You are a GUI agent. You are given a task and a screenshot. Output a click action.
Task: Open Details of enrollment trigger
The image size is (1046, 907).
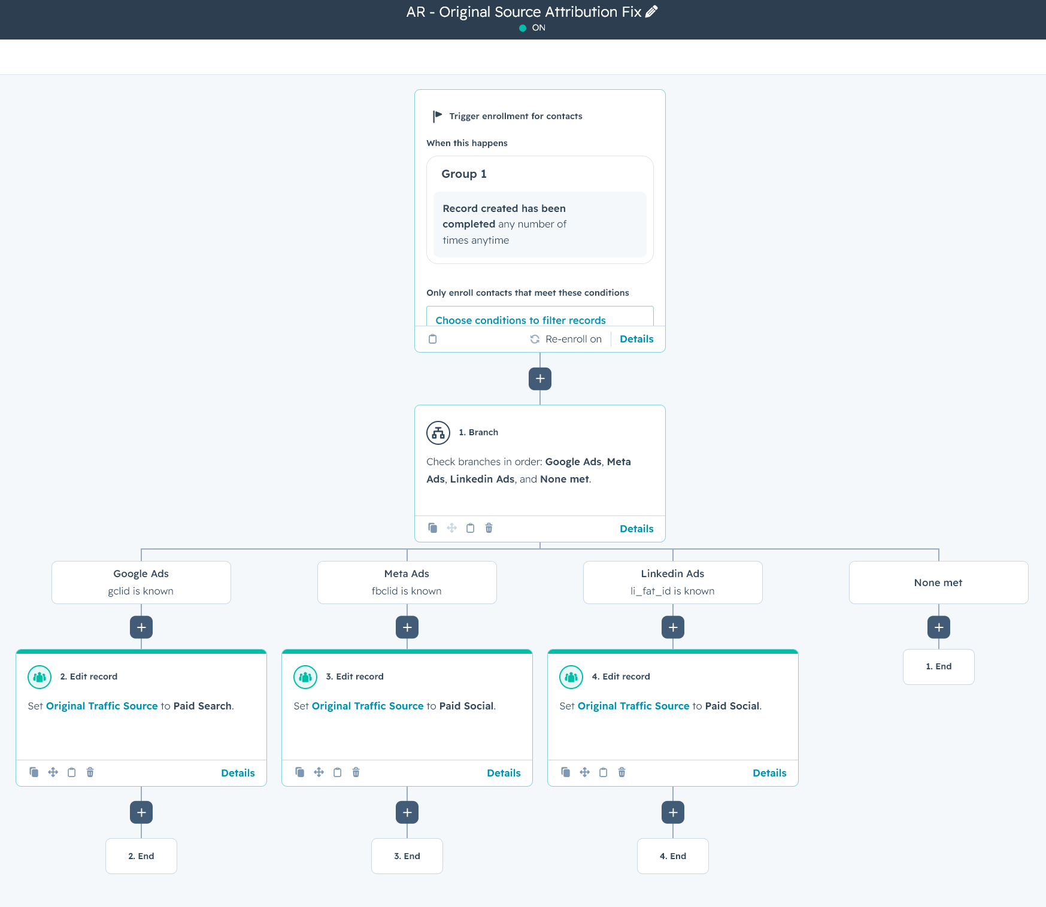[636, 339]
